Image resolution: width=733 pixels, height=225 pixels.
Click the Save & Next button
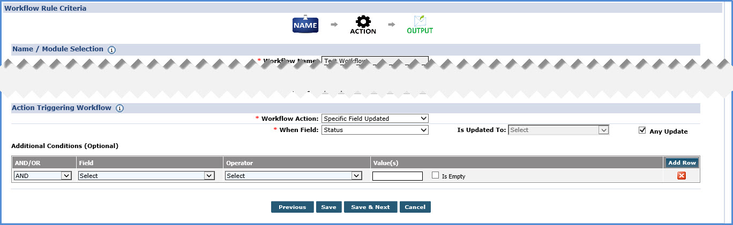coord(370,207)
